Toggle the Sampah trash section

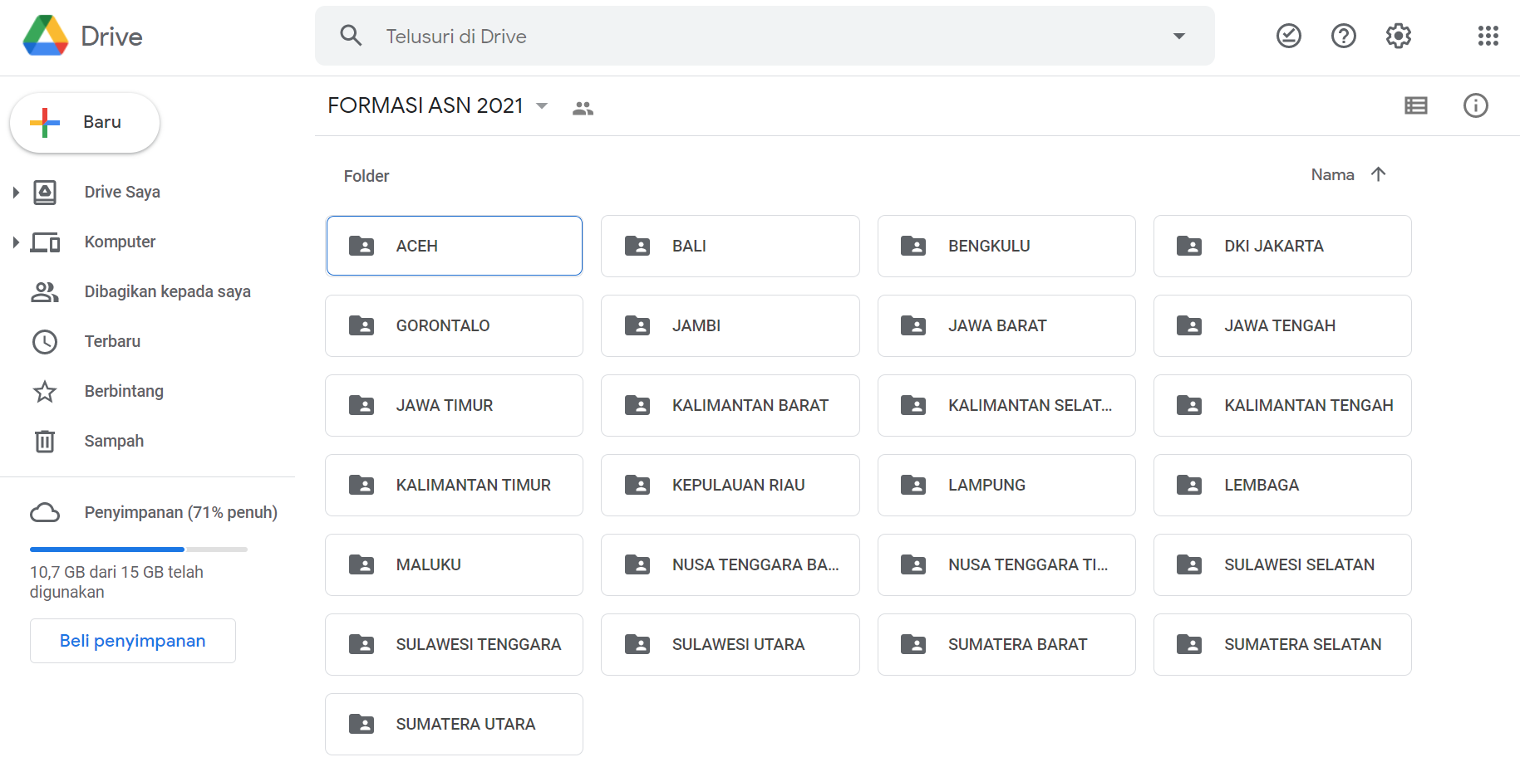pyautogui.click(x=114, y=441)
